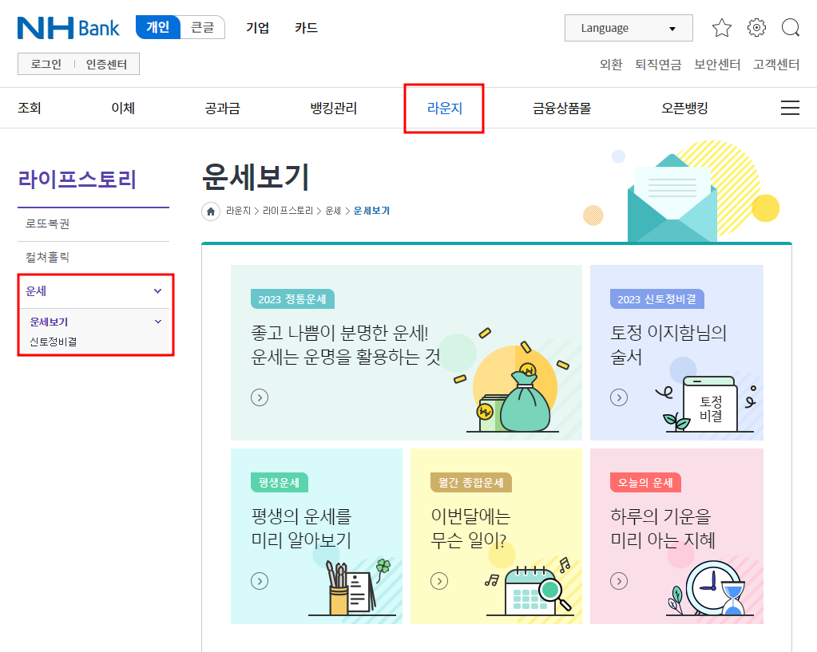Click arrow icon in 2023 신토정비결 card
817x652 pixels.
click(619, 397)
